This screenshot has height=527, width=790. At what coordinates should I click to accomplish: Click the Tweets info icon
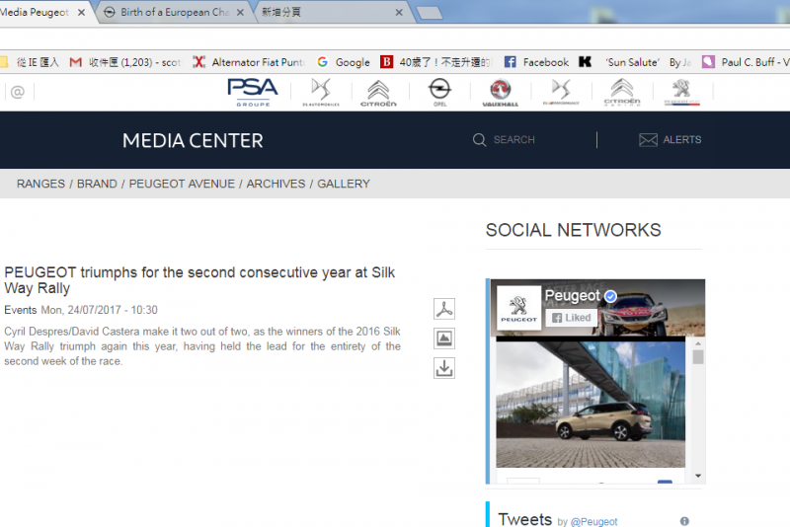click(x=684, y=521)
